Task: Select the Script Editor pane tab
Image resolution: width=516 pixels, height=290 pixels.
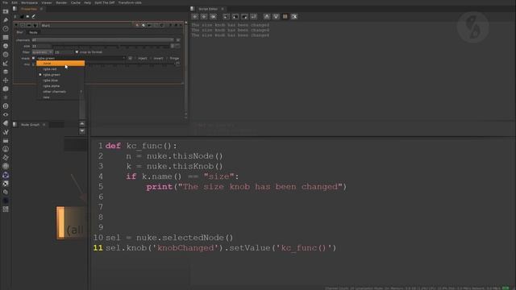Action: 208,9
